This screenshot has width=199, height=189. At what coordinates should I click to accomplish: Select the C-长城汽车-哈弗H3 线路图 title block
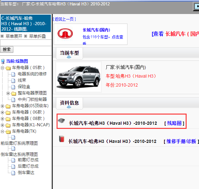(26, 24)
